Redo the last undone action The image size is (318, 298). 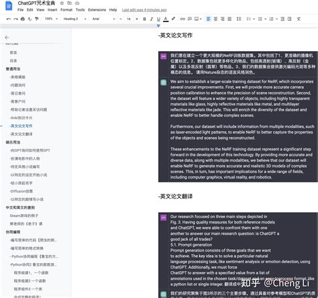[15, 19]
